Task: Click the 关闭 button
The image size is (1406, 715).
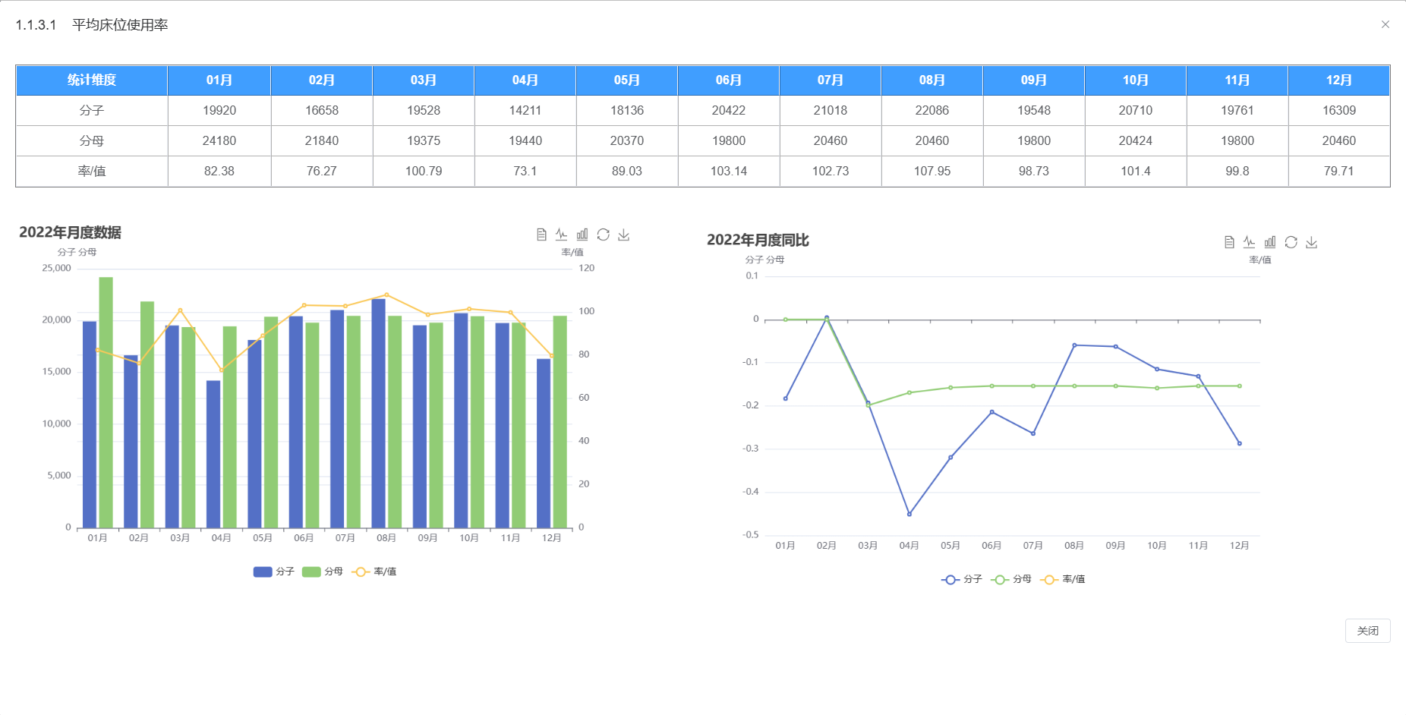Action: (1368, 631)
